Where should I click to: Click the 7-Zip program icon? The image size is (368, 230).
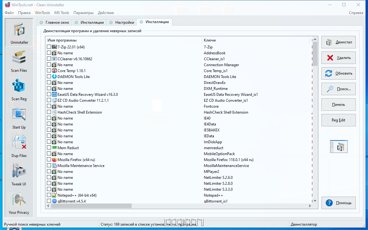click(x=54, y=47)
